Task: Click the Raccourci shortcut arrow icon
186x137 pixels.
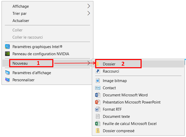Action: (98, 71)
